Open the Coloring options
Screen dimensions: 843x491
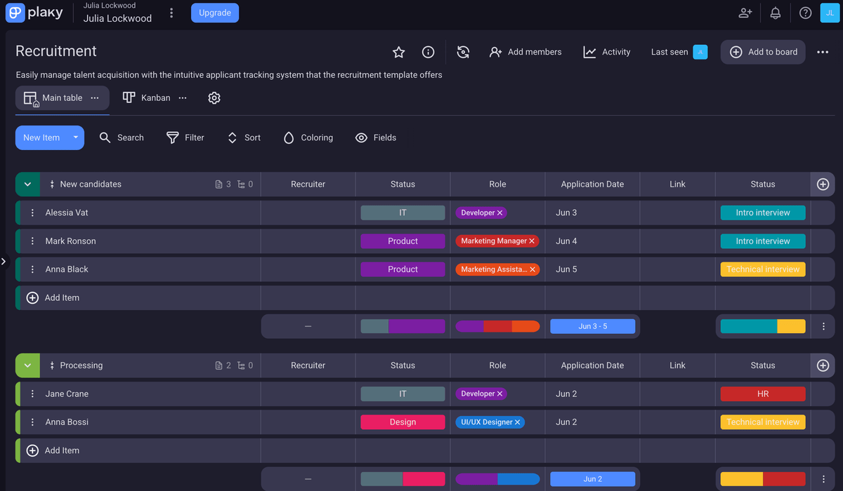(x=308, y=138)
